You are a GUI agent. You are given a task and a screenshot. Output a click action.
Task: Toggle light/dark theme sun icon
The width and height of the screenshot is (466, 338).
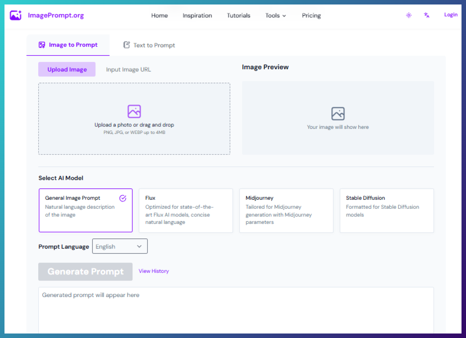409,15
